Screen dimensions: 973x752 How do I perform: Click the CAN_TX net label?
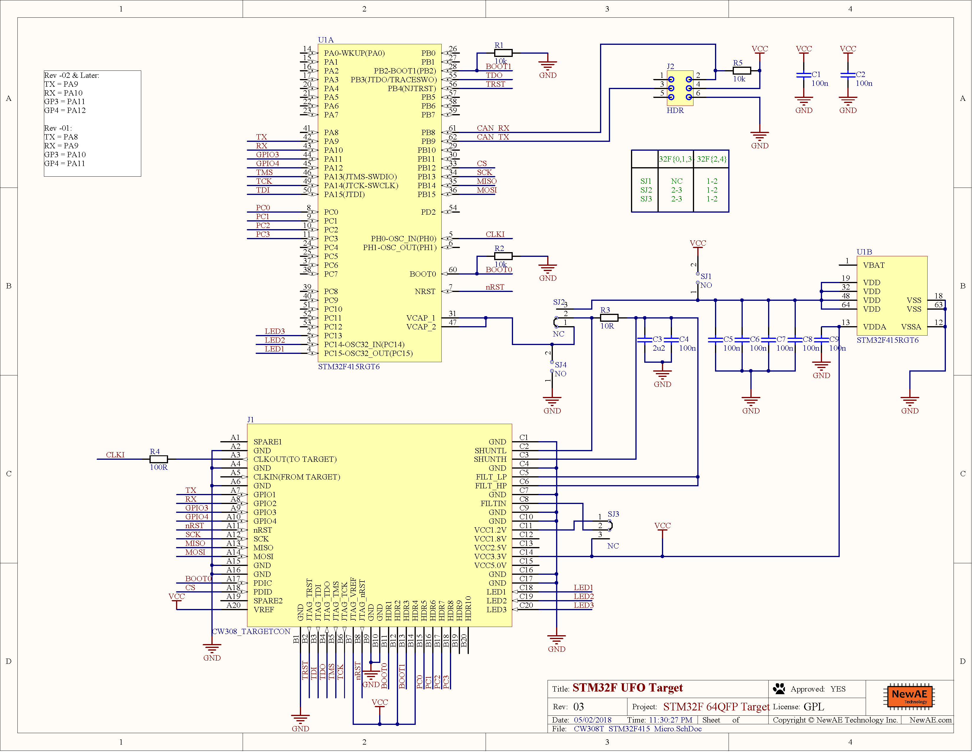[493, 137]
